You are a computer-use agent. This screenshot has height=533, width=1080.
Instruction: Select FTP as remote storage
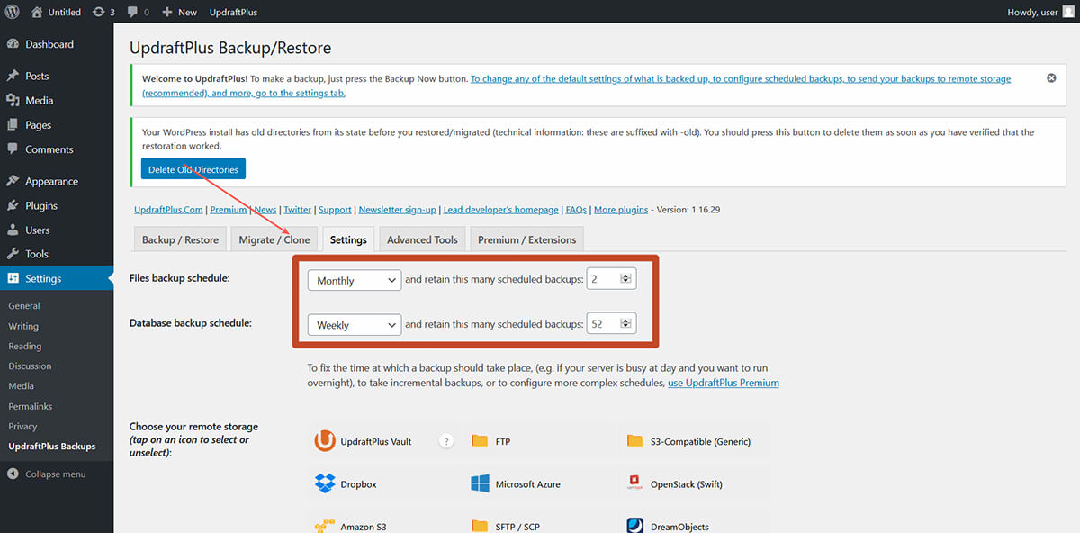coord(538,441)
